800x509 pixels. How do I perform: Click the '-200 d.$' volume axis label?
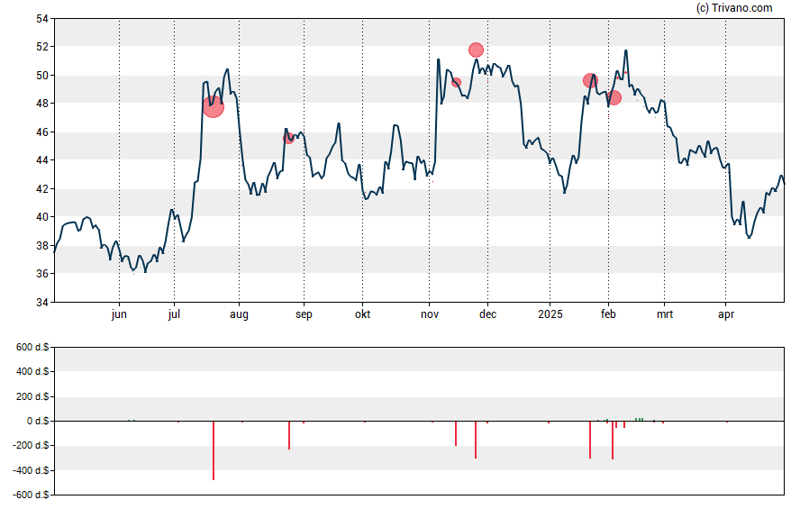[x=31, y=446]
